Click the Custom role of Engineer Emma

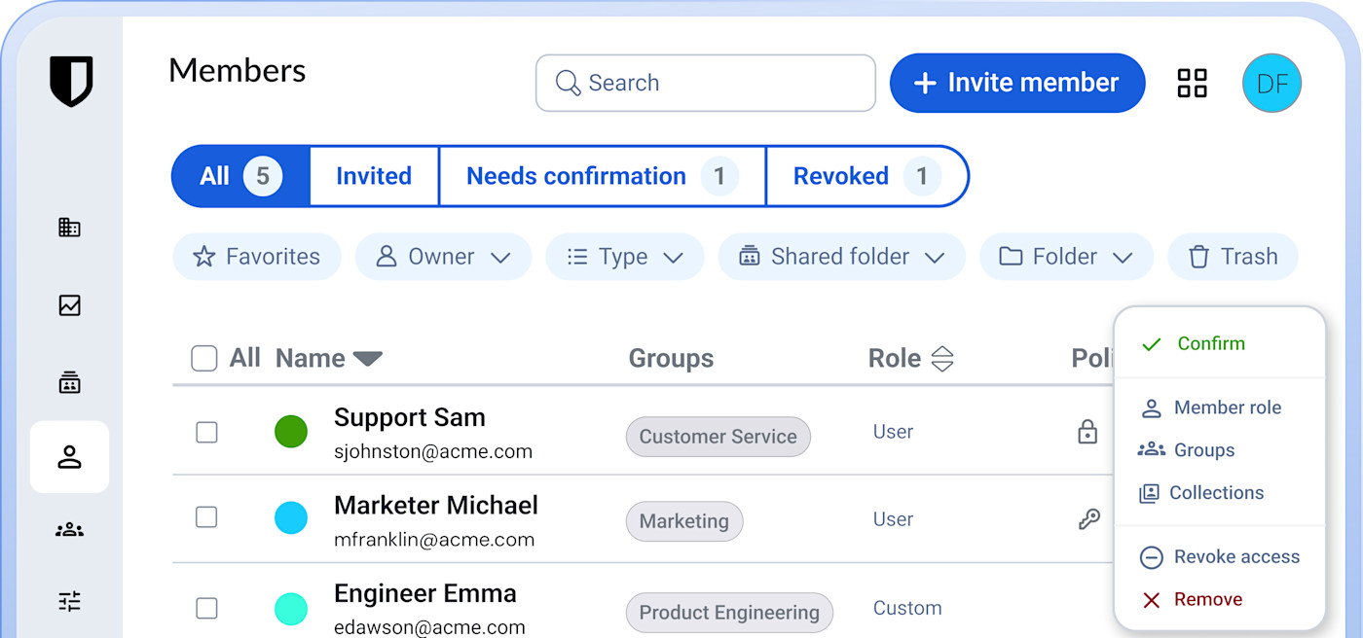click(x=907, y=609)
